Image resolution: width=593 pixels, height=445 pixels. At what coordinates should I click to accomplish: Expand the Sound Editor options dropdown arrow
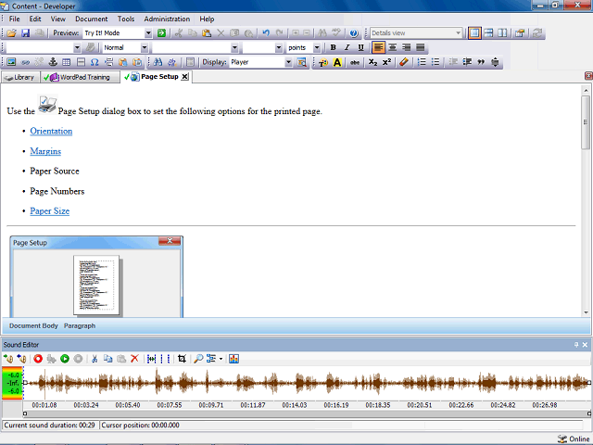click(221, 359)
